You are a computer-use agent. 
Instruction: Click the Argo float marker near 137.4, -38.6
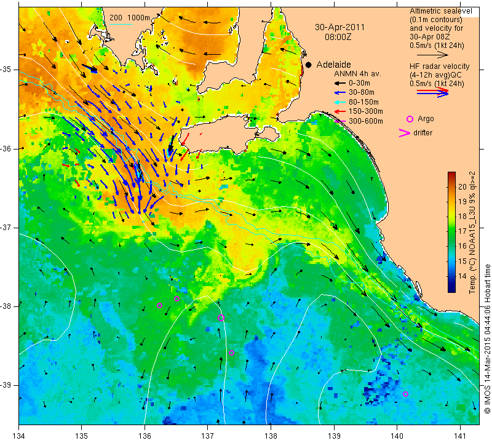[232, 353]
